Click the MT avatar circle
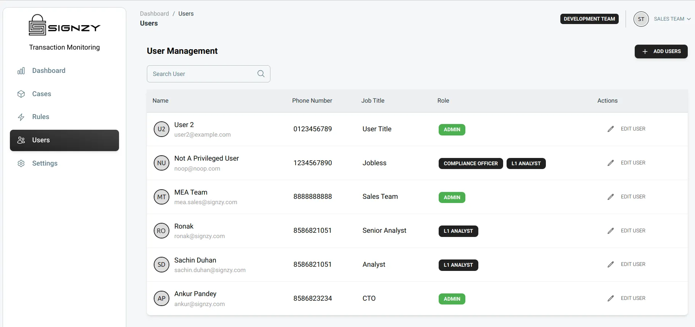 click(x=161, y=197)
